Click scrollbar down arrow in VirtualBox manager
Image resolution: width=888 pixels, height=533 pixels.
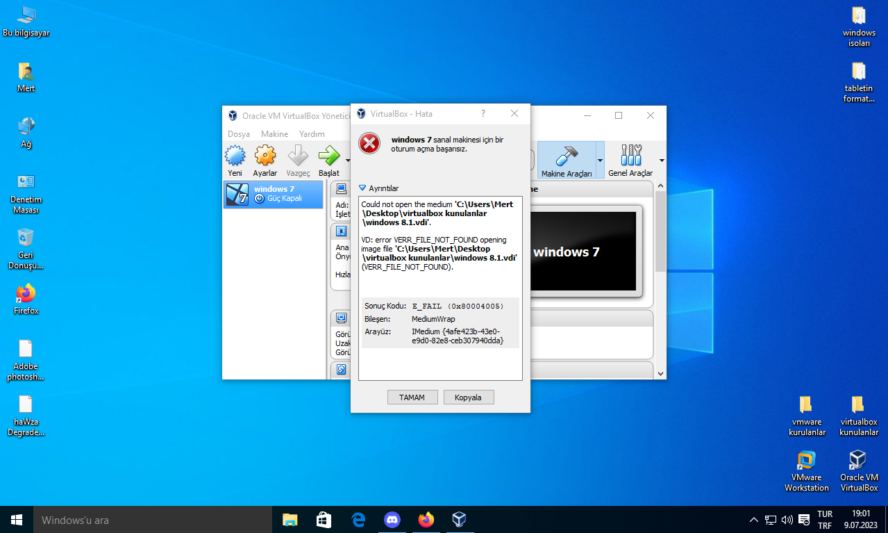pyautogui.click(x=660, y=373)
